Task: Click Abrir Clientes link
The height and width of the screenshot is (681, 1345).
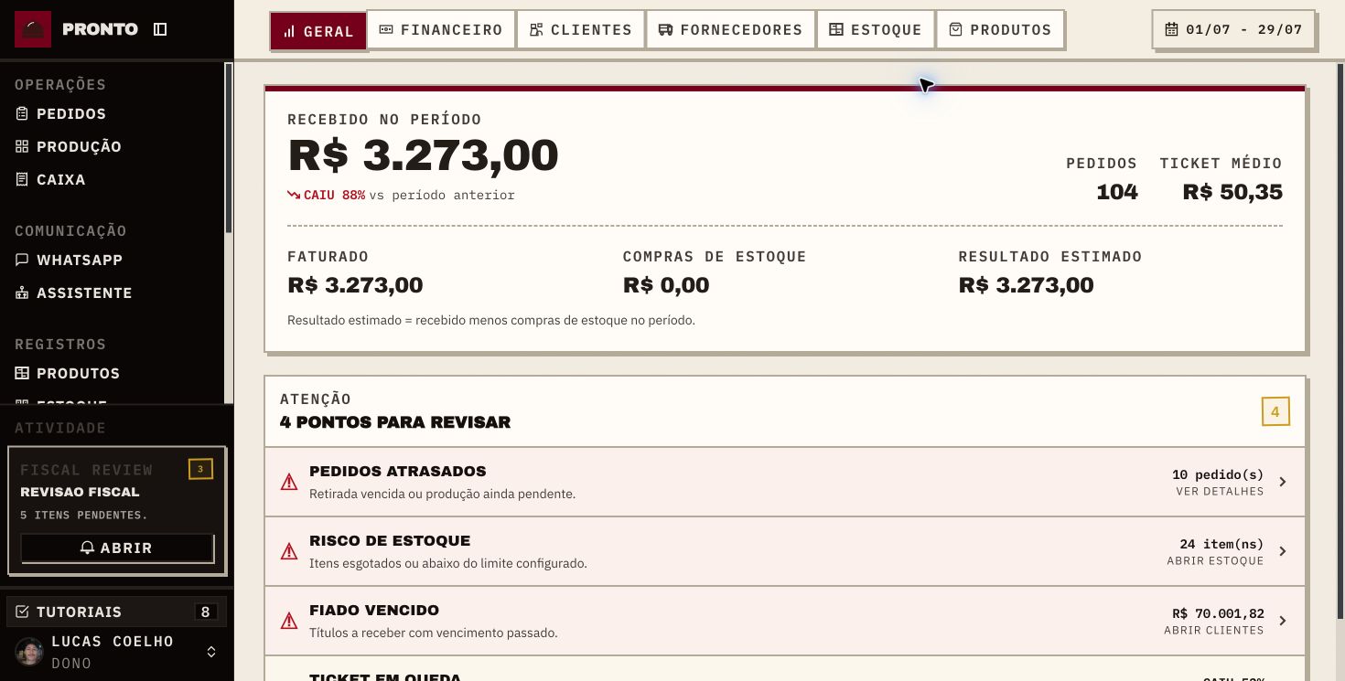Action: pyautogui.click(x=1214, y=631)
